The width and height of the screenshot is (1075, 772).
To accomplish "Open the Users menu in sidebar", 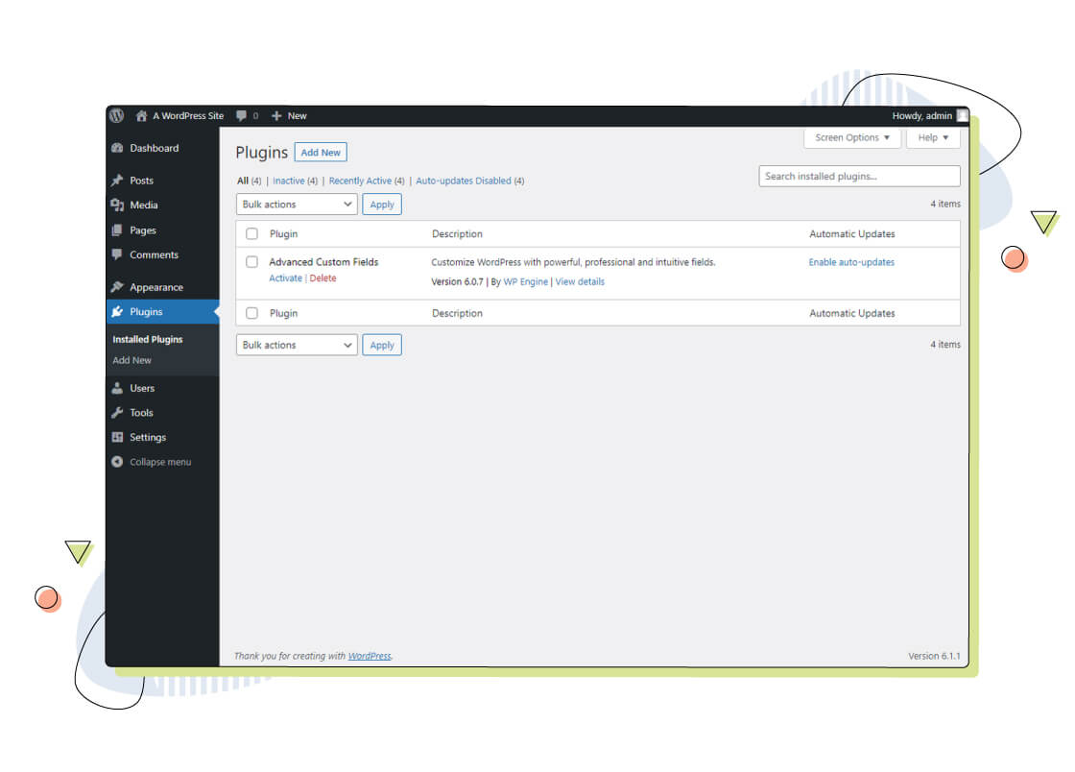I will [x=142, y=389].
